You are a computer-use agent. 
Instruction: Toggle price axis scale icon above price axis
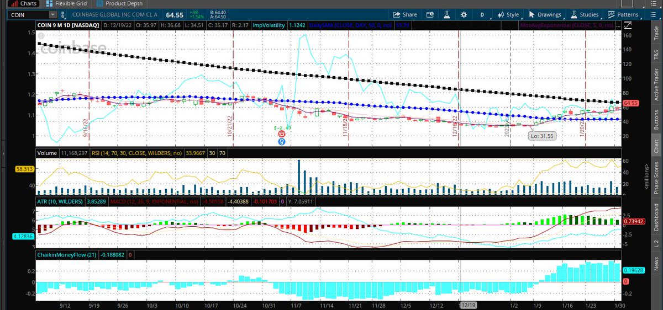pos(628,25)
